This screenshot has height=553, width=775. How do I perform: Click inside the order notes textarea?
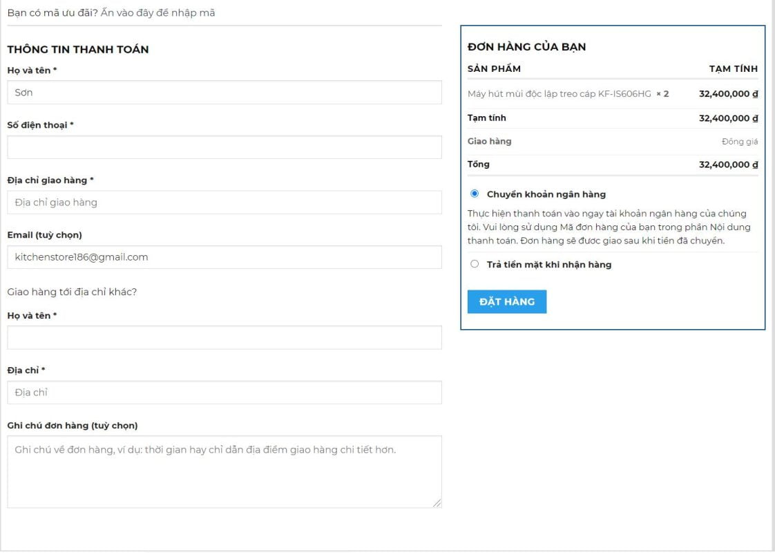[x=224, y=472]
